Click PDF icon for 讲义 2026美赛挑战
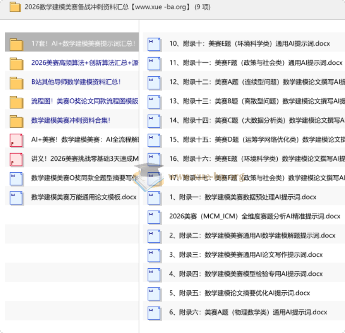Viewport: 345px width, 333px height. point(16,159)
